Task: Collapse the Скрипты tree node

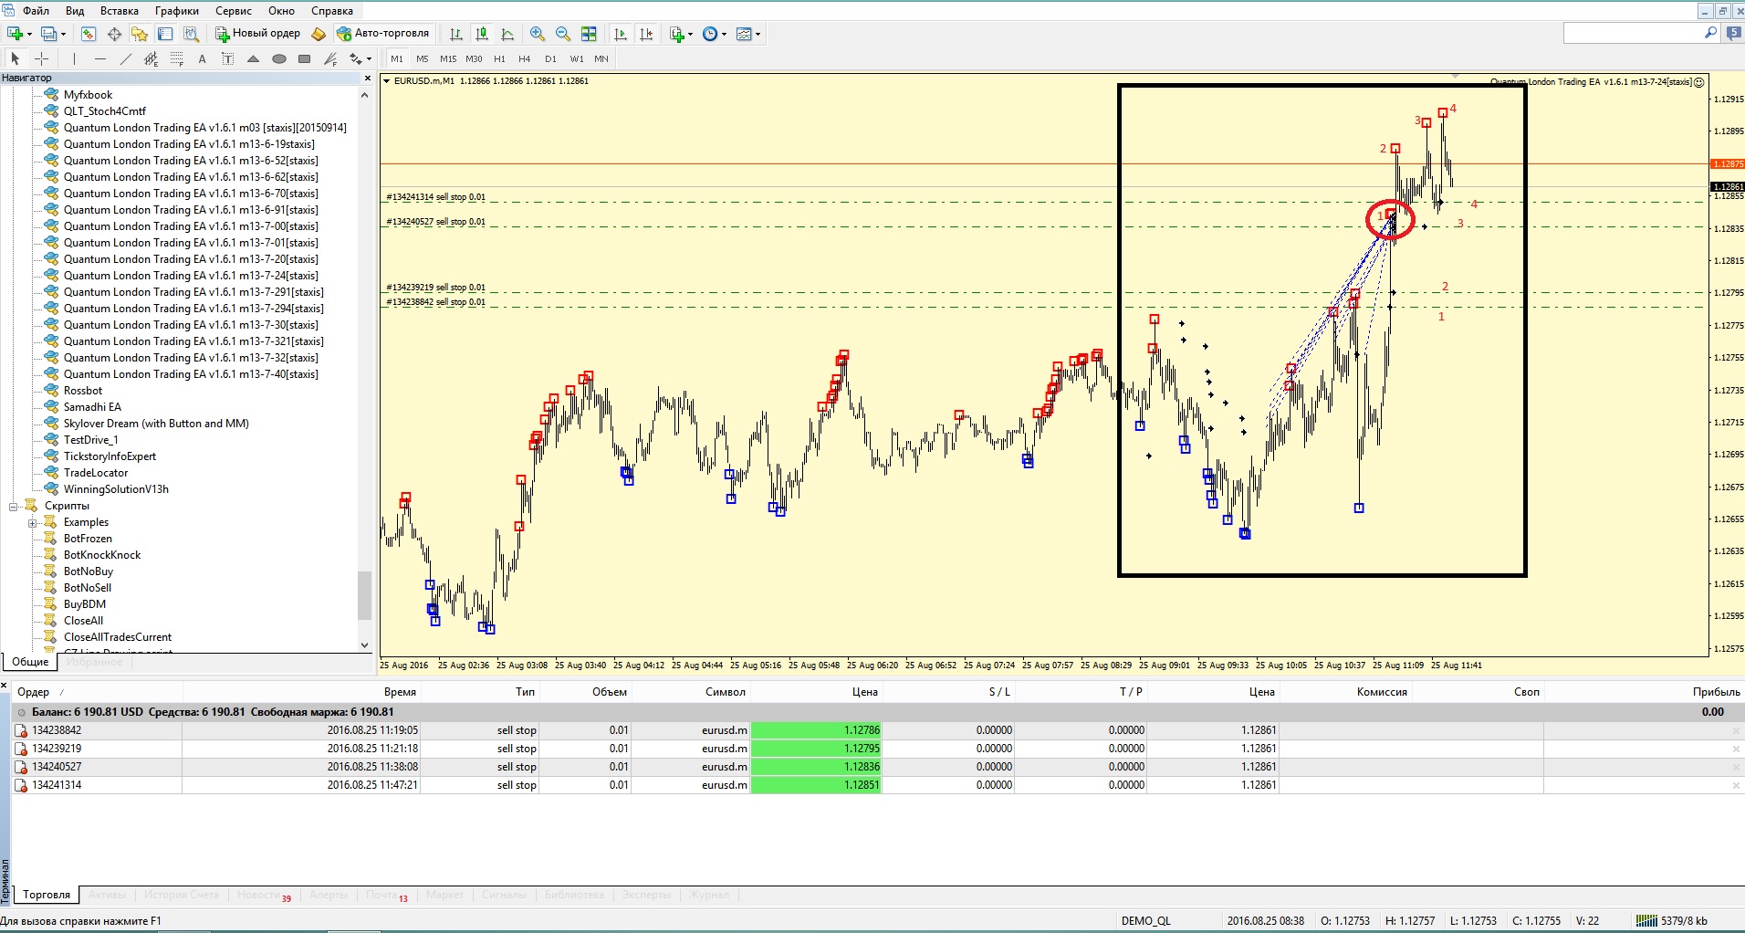Action: click(14, 507)
